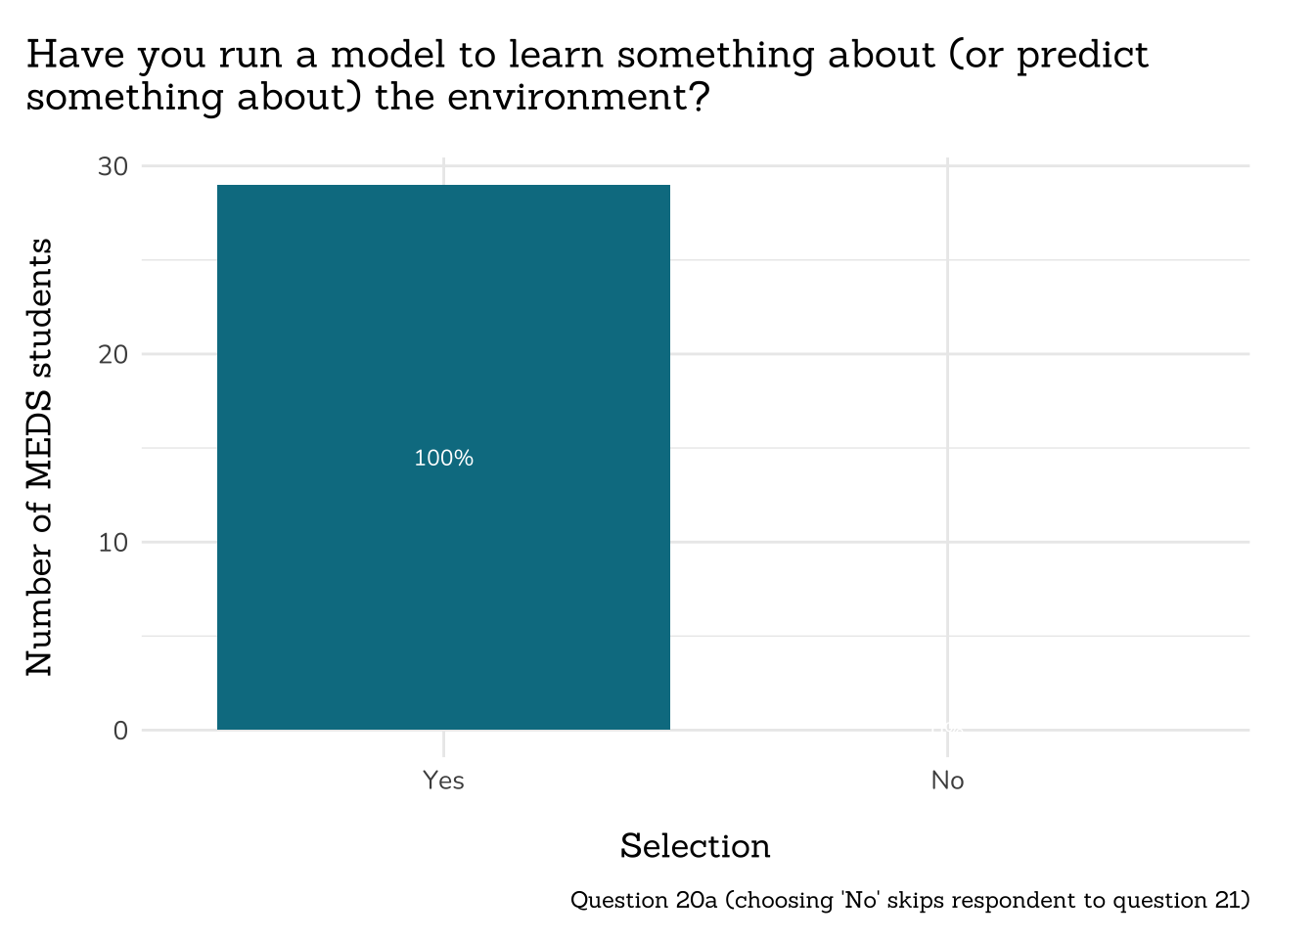Screen dimensions: 1315x939
Task: Click the 100% label inside the bar
Action: point(443,458)
